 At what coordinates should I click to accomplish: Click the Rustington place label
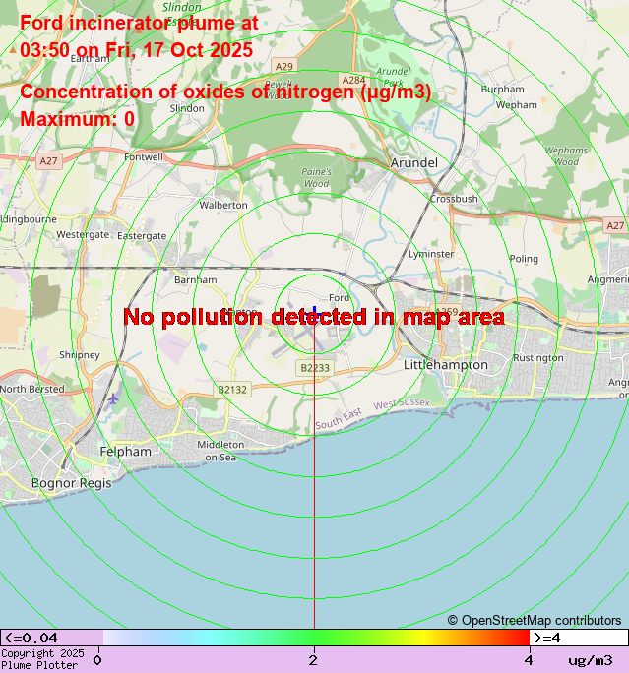(x=538, y=358)
